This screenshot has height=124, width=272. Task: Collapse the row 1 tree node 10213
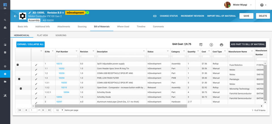point(18,65)
